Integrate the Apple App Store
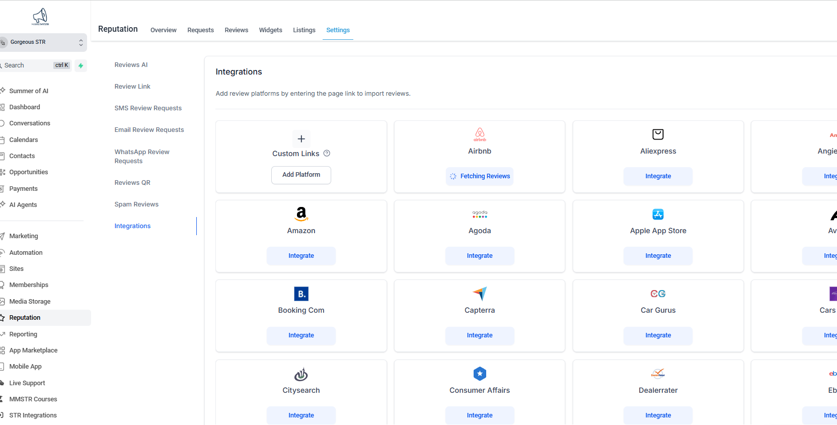Viewport: 837px width, 425px height. pyautogui.click(x=658, y=256)
